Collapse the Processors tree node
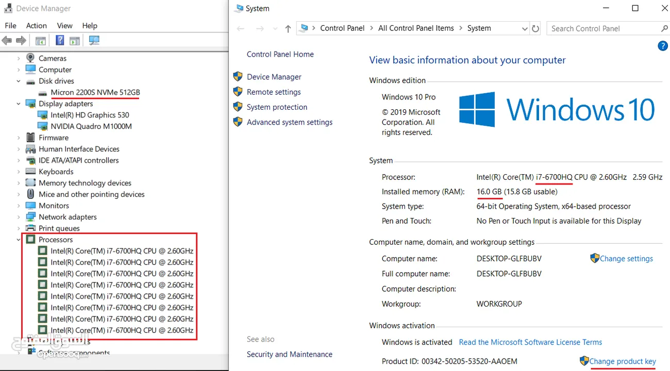The width and height of the screenshot is (670, 371). click(x=19, y=240)
